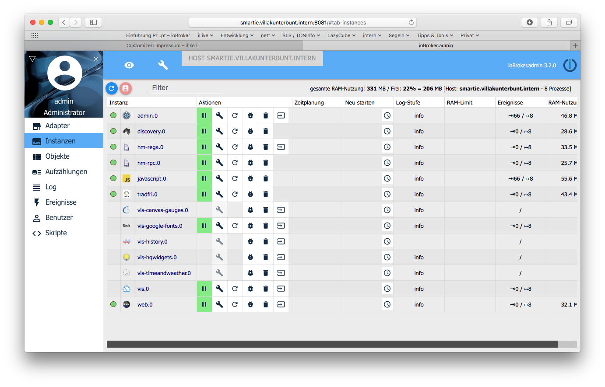Delete the hm-rpc.0 instance
The height and width of the screenshot is (387, 605).
click(x=266, y=163)
